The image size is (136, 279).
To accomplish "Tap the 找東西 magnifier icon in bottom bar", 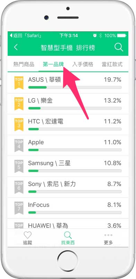I will click(68, 235).
